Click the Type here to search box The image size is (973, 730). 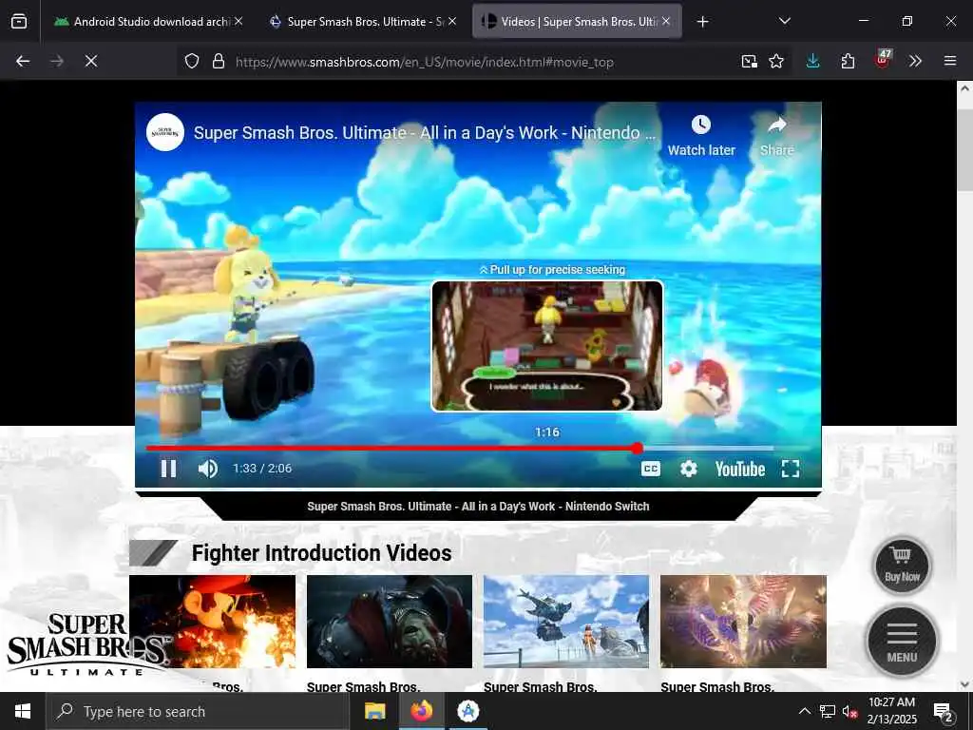[198, 711]
